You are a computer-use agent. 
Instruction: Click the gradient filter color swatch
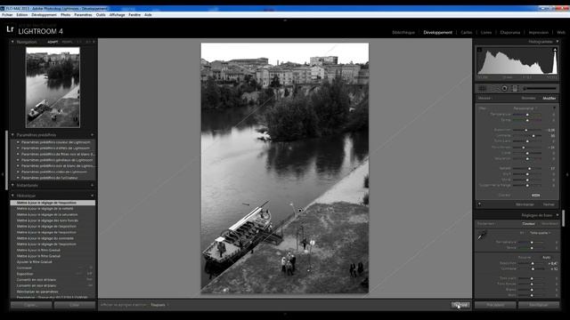(x=535, y=196)
